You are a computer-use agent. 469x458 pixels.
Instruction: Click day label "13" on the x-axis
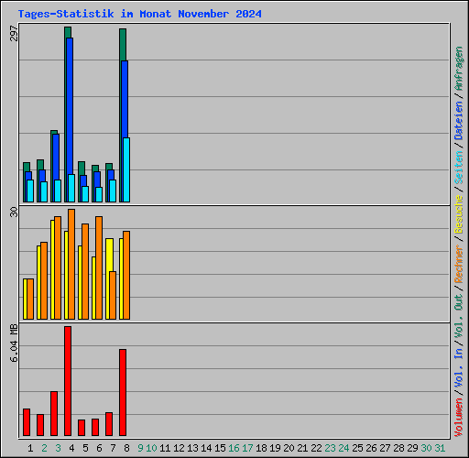coord(192,448)
